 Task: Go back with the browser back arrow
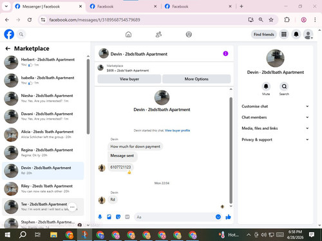7,20
